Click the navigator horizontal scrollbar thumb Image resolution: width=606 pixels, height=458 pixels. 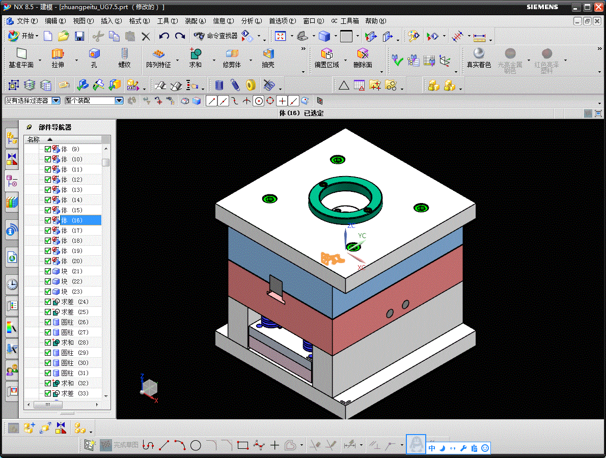click(48, 405)
